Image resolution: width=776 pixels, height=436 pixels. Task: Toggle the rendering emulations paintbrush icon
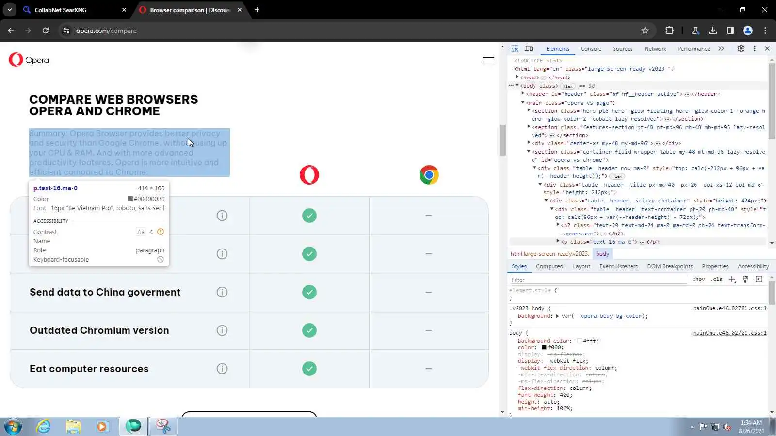point(745,279)
